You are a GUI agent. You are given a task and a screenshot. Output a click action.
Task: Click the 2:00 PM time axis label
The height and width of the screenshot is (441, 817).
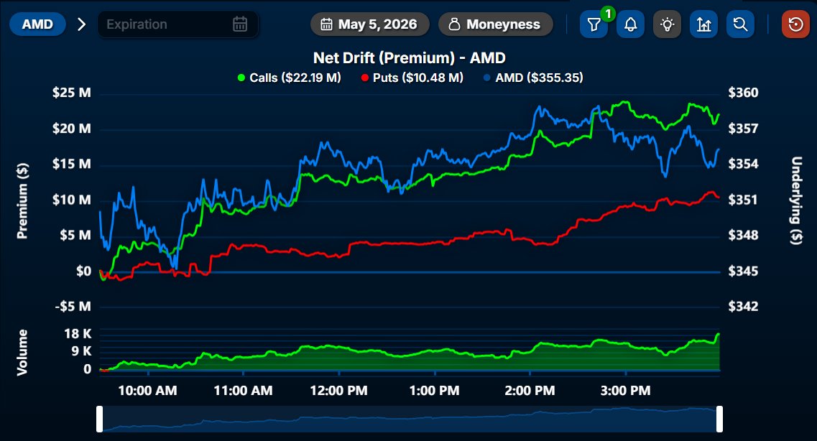530,391
